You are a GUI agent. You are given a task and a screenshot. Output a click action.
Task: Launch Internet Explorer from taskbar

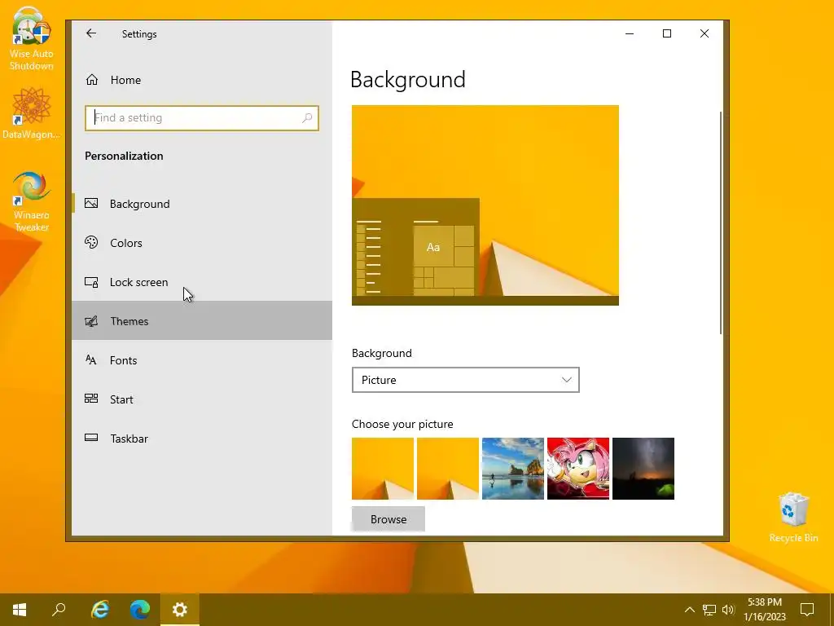coord(100,610)
